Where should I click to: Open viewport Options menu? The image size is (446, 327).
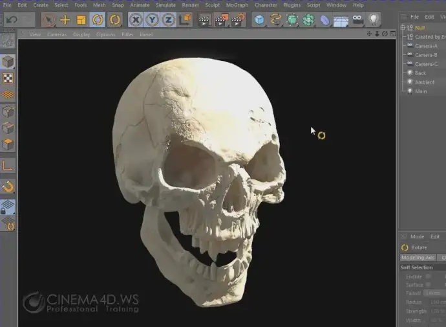pos(105,34)
